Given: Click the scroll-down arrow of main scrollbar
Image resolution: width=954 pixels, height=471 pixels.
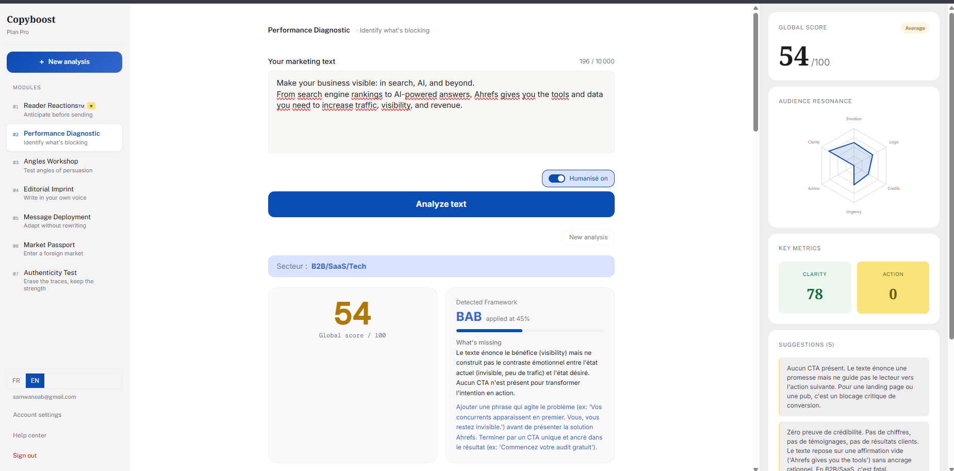Looking at the screenshot, I should pos(755,468).
